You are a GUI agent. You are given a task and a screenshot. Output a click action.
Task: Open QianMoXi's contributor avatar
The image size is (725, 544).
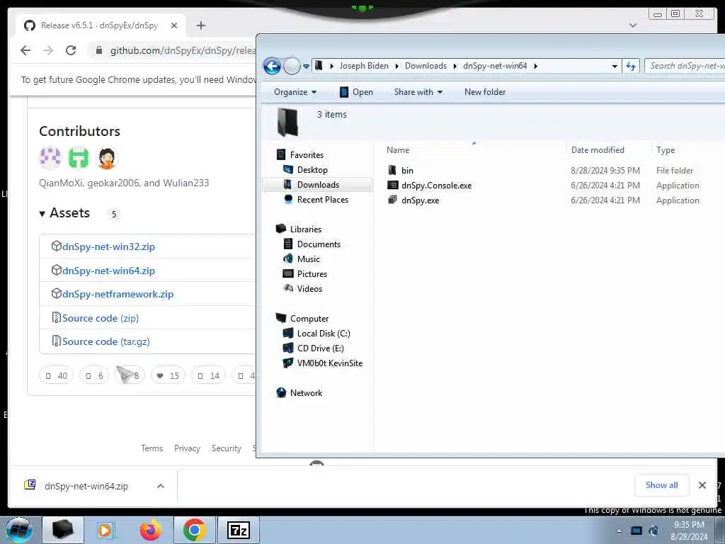(x=50, y=157)
